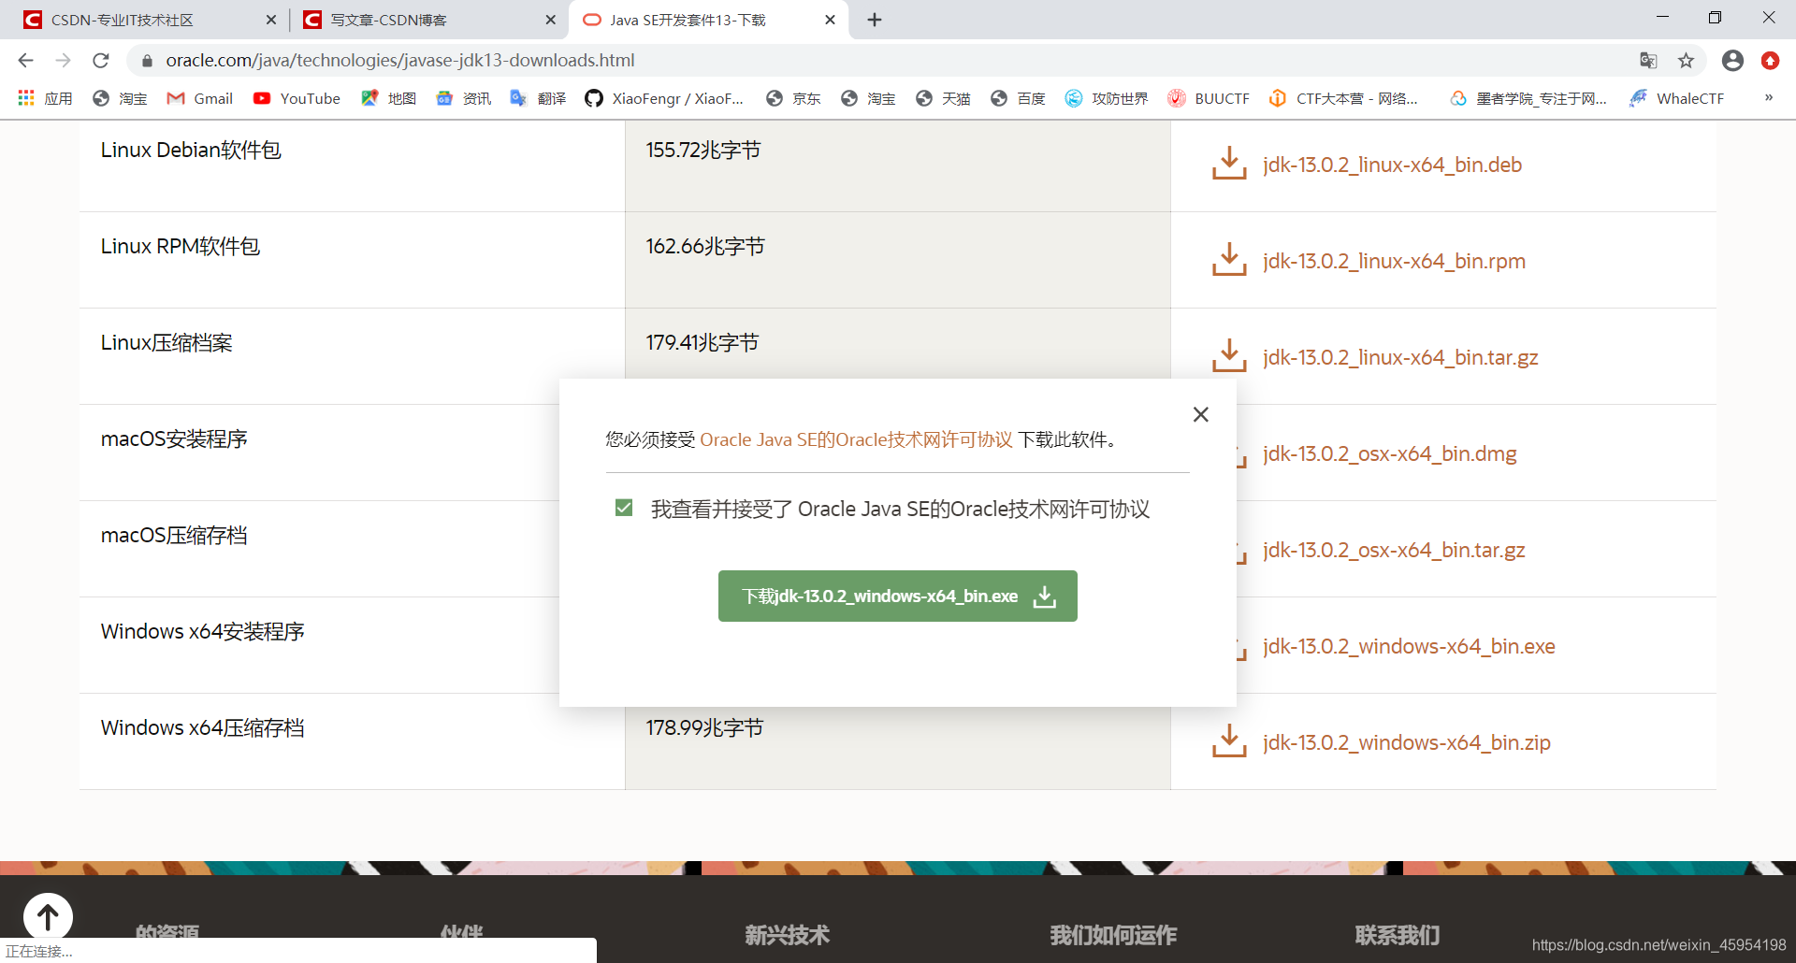Download jdk-13.0.2_linux-x64_bin.deb
Screen dimensions: 1796x963
click(1392, 165)
